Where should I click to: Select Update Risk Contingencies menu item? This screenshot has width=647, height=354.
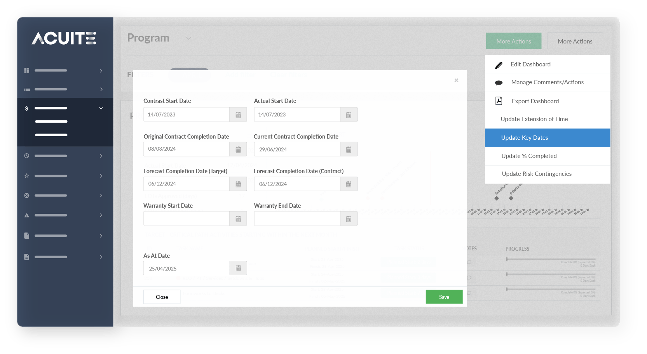[548, 174]
